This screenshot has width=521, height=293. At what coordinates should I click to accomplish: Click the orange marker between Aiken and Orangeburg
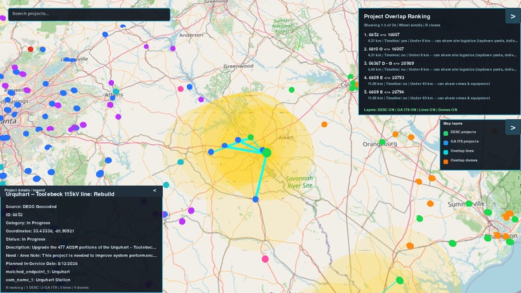coord(324,124)
